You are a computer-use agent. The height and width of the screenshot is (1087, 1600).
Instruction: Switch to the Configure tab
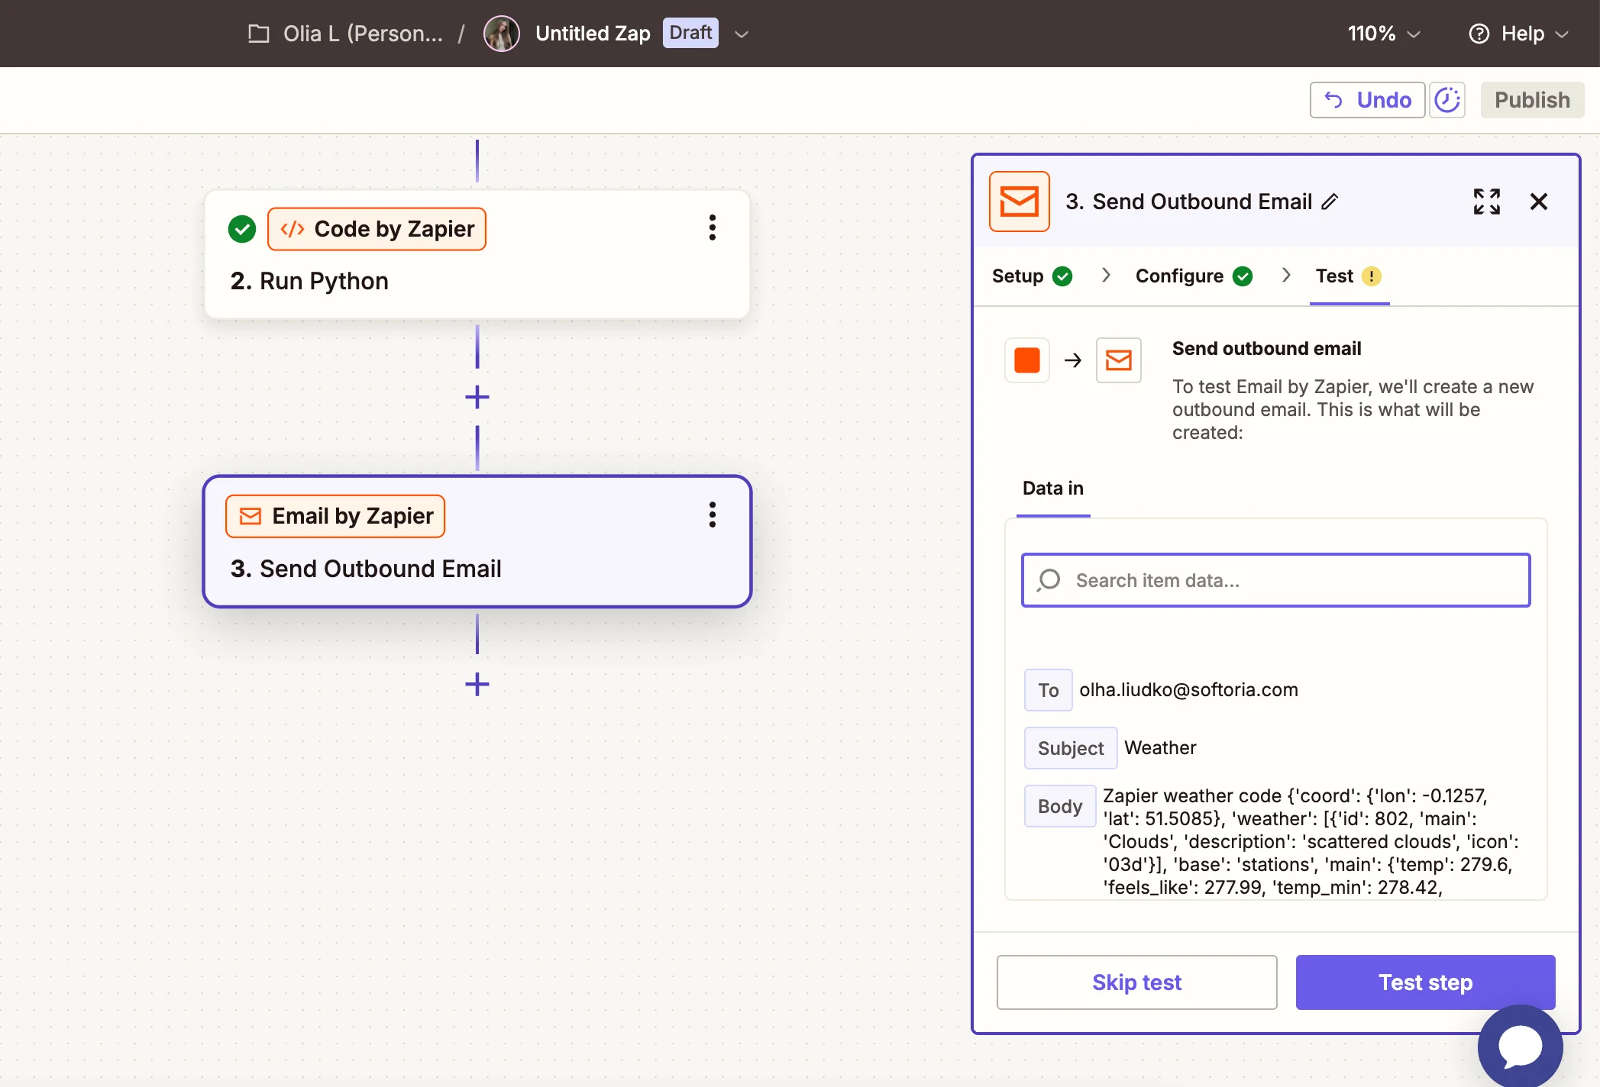click(x=1194, y=276)
